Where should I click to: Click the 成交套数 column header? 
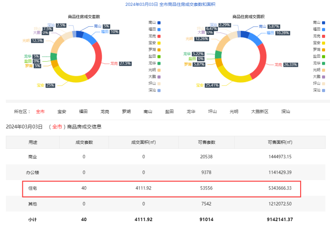[84, 142]
